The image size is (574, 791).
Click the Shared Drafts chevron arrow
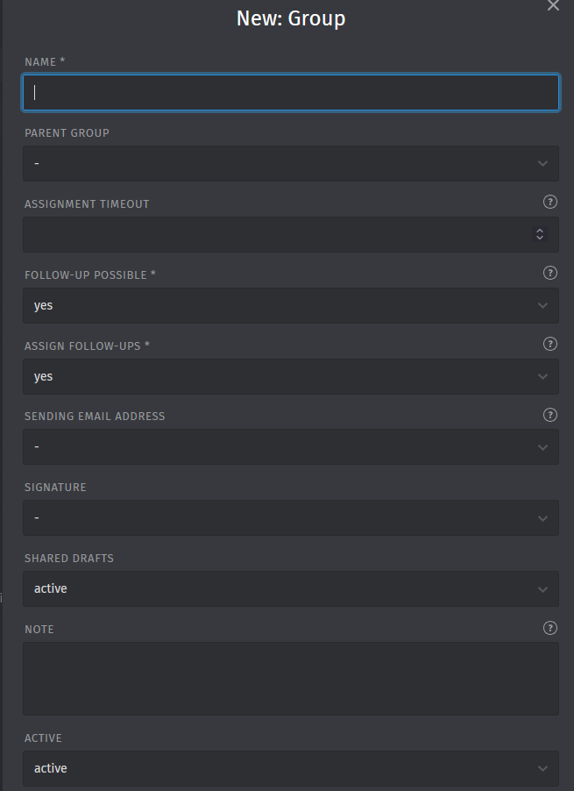pos(542,589)
